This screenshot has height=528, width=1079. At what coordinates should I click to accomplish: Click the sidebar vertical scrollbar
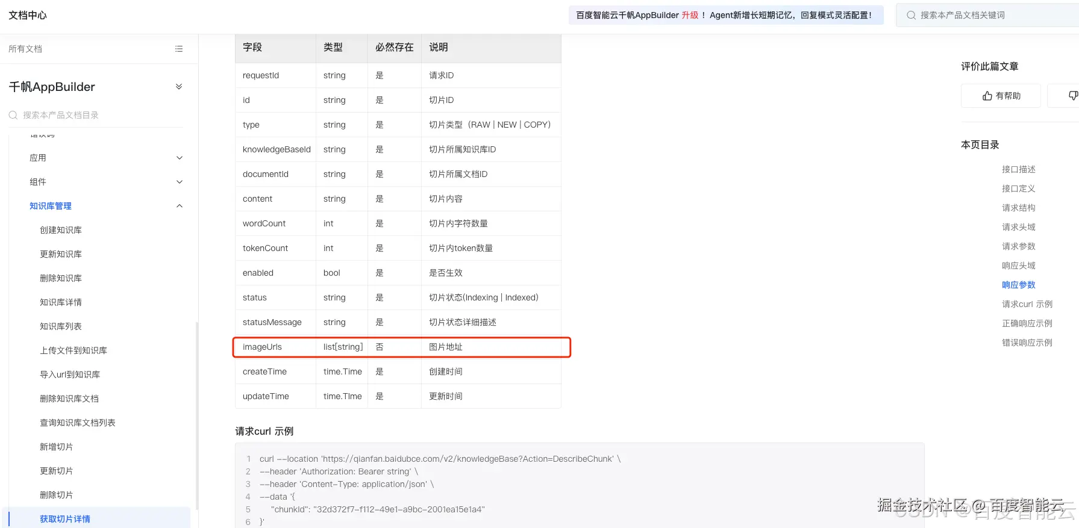click(x=197, y=415)
